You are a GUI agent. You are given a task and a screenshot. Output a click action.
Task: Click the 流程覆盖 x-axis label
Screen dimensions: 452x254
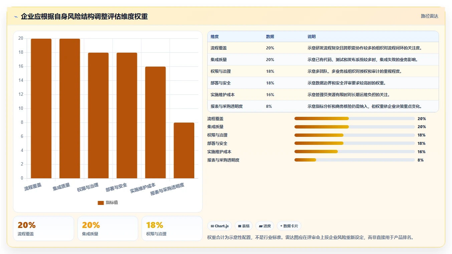[33, 187]
